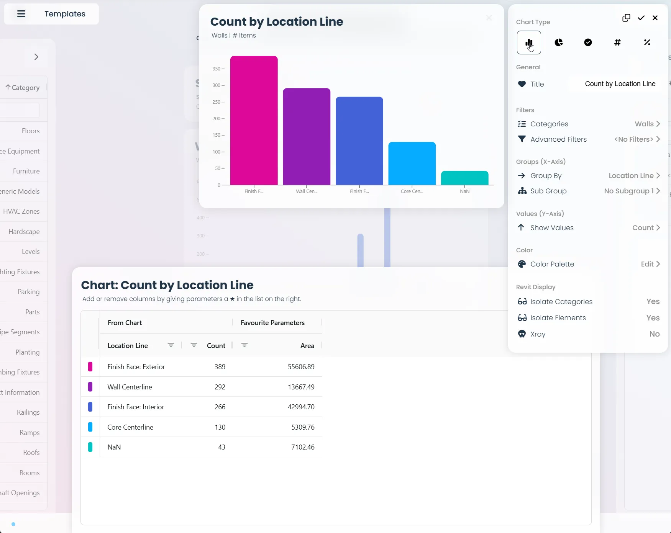Toggle the Xray No setting
671x533 pixels.
(x=654, y=334)
